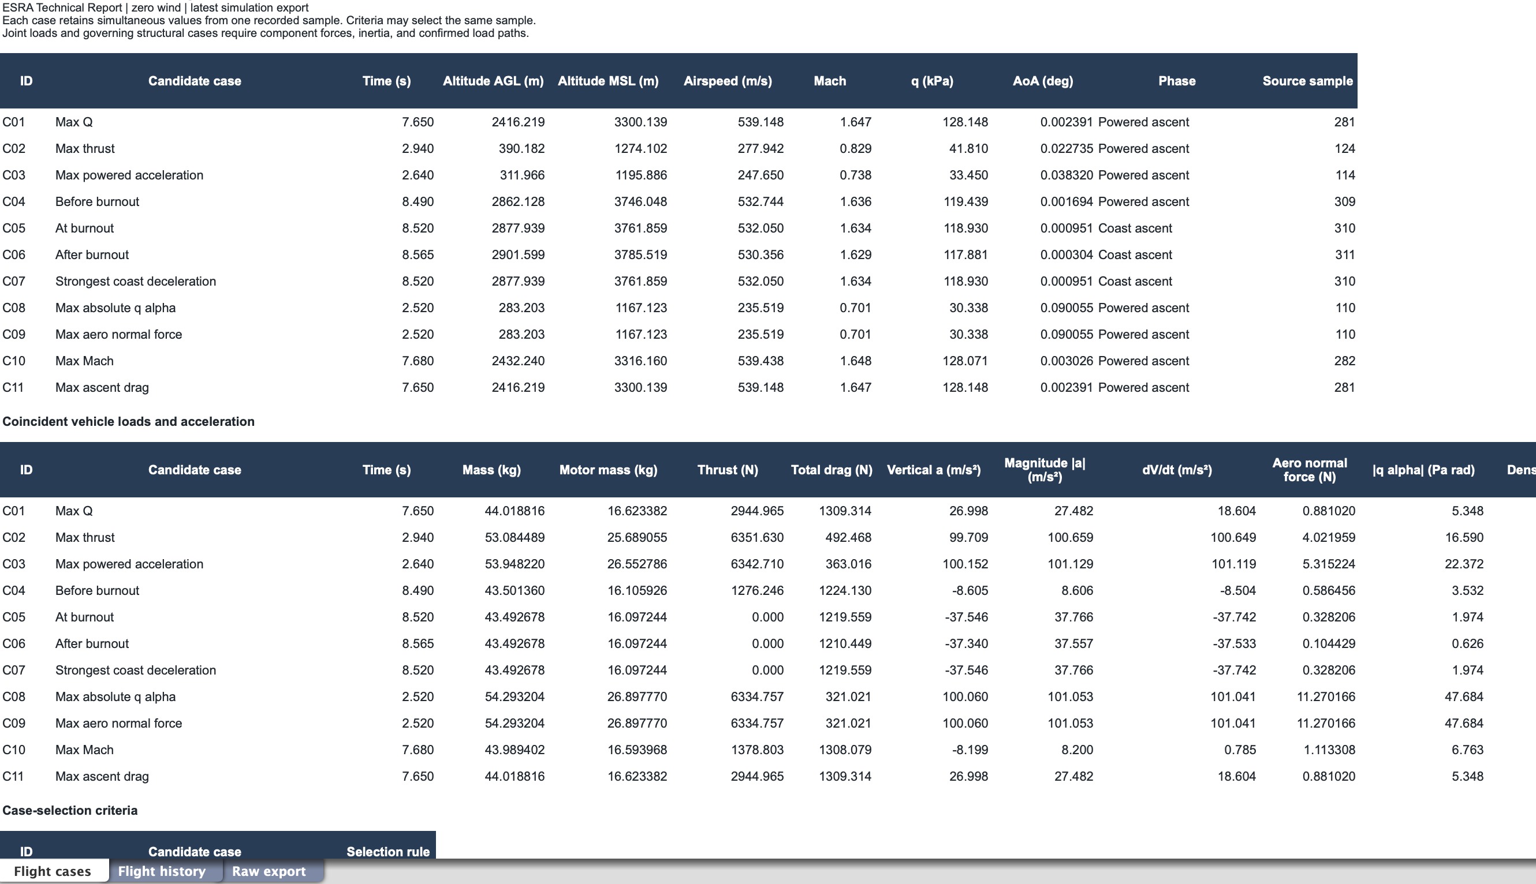Select the Flight cases tab
The image size is (1536, 884).
(52, 871)
